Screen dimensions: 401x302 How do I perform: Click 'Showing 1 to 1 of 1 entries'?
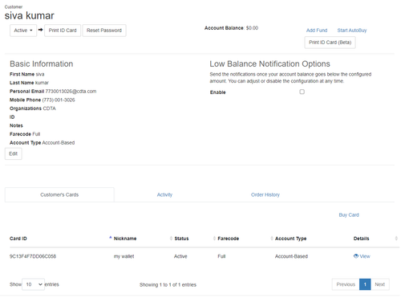point(168,284)
